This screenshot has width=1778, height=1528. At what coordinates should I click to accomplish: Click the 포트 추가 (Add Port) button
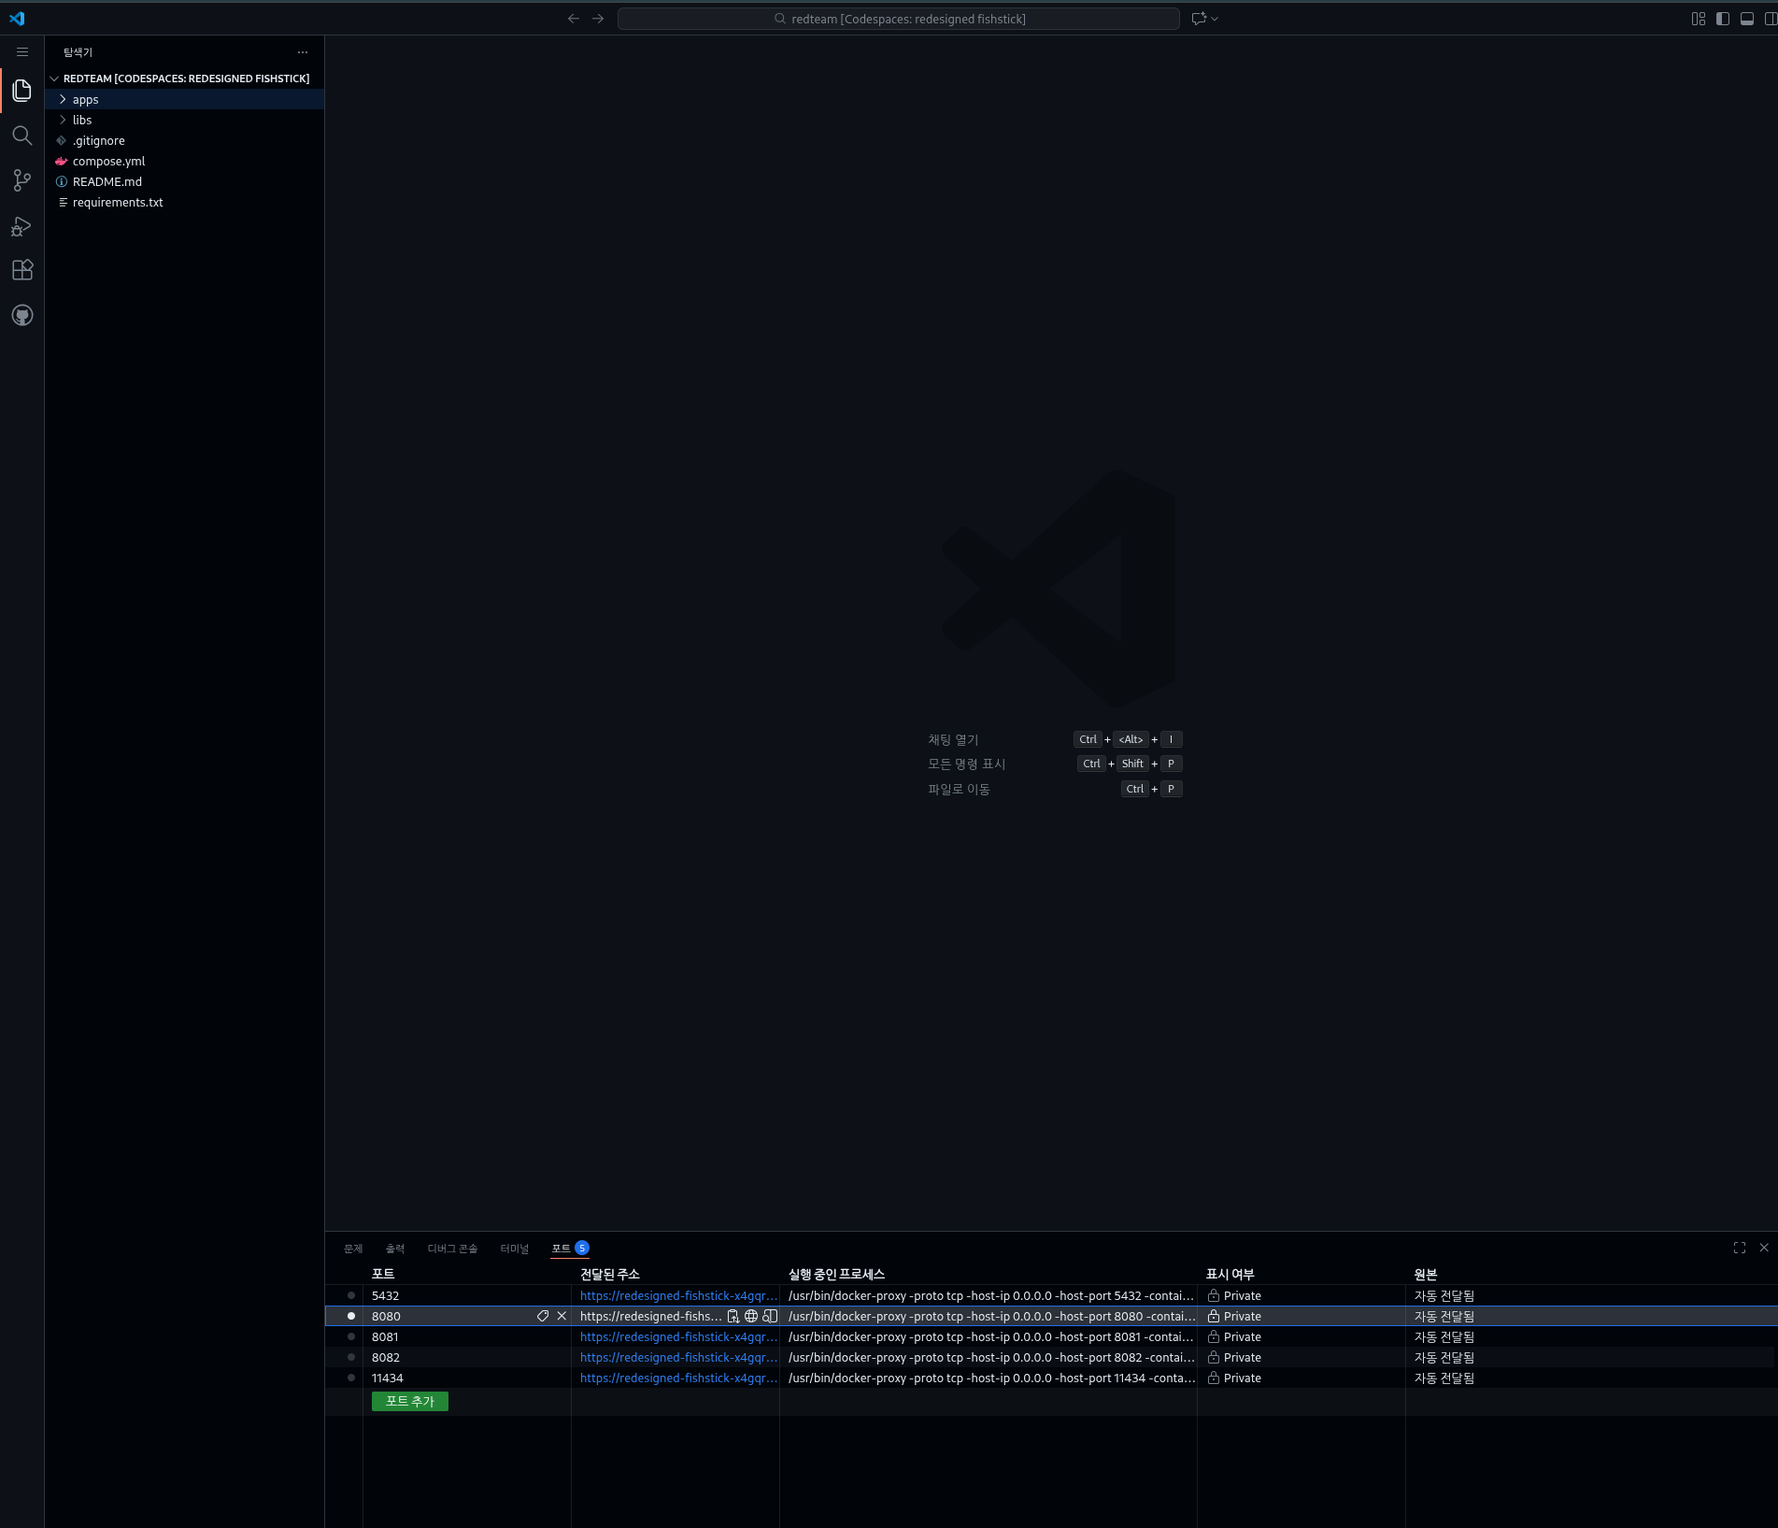(x=410, y=1401)
